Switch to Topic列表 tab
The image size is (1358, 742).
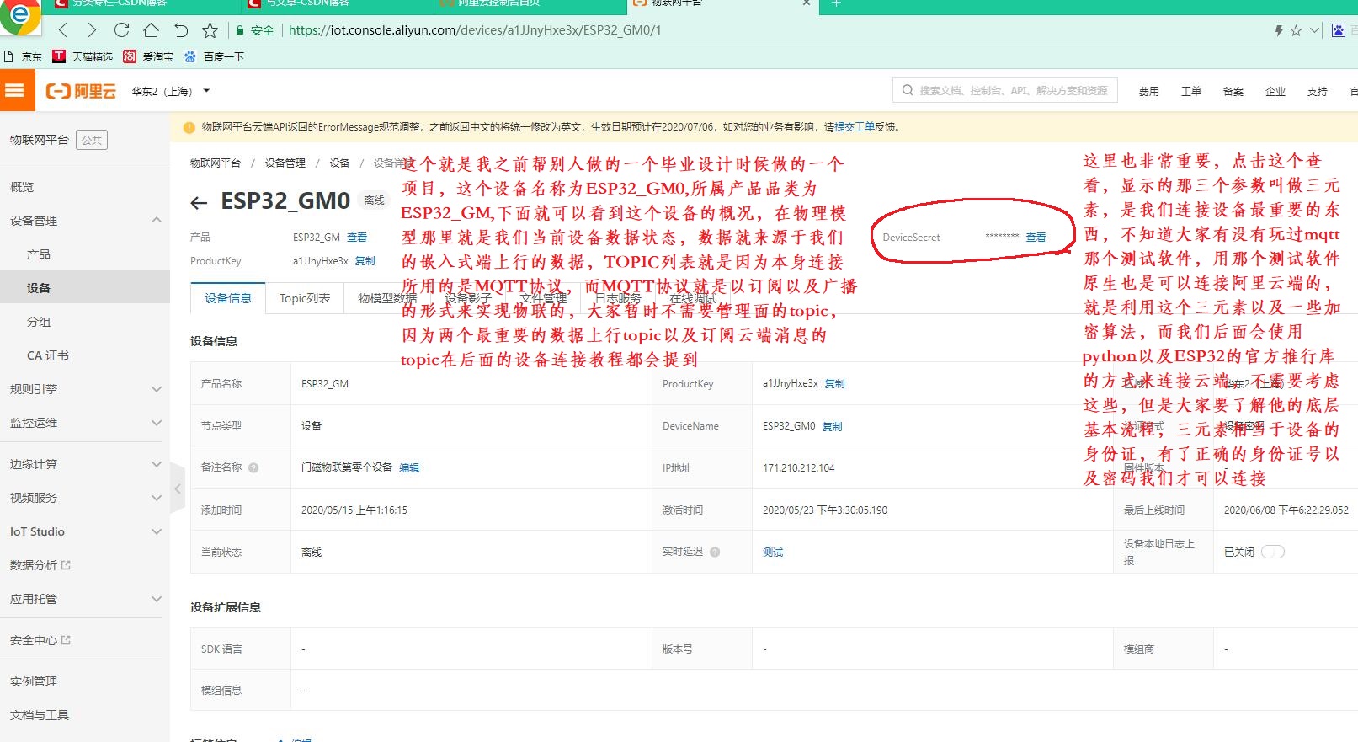pyautogui.click(x=305, y=298)
